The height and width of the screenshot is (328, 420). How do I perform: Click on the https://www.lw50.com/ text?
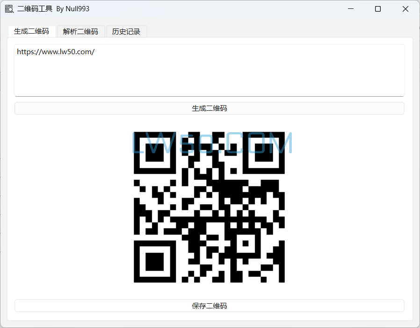(56, 52)
